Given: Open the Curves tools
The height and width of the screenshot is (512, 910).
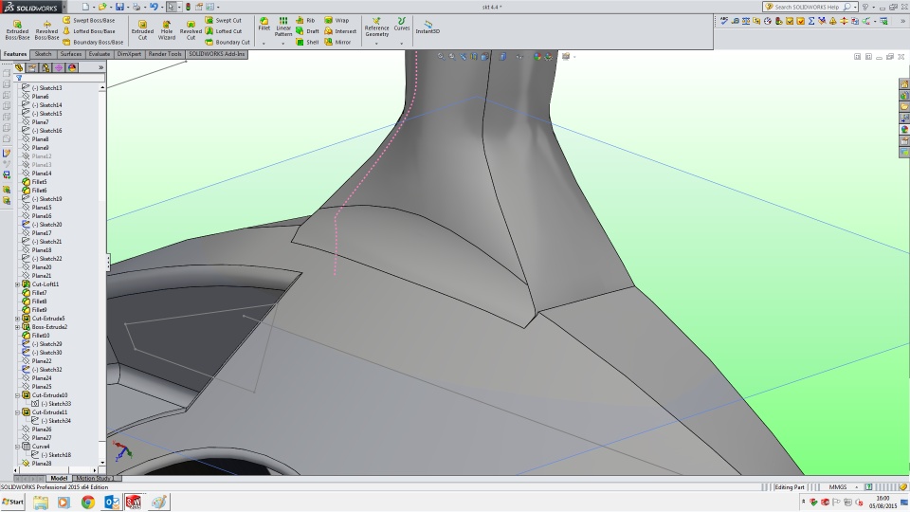Looking at the screenshot, I should (x=402, y=24).
